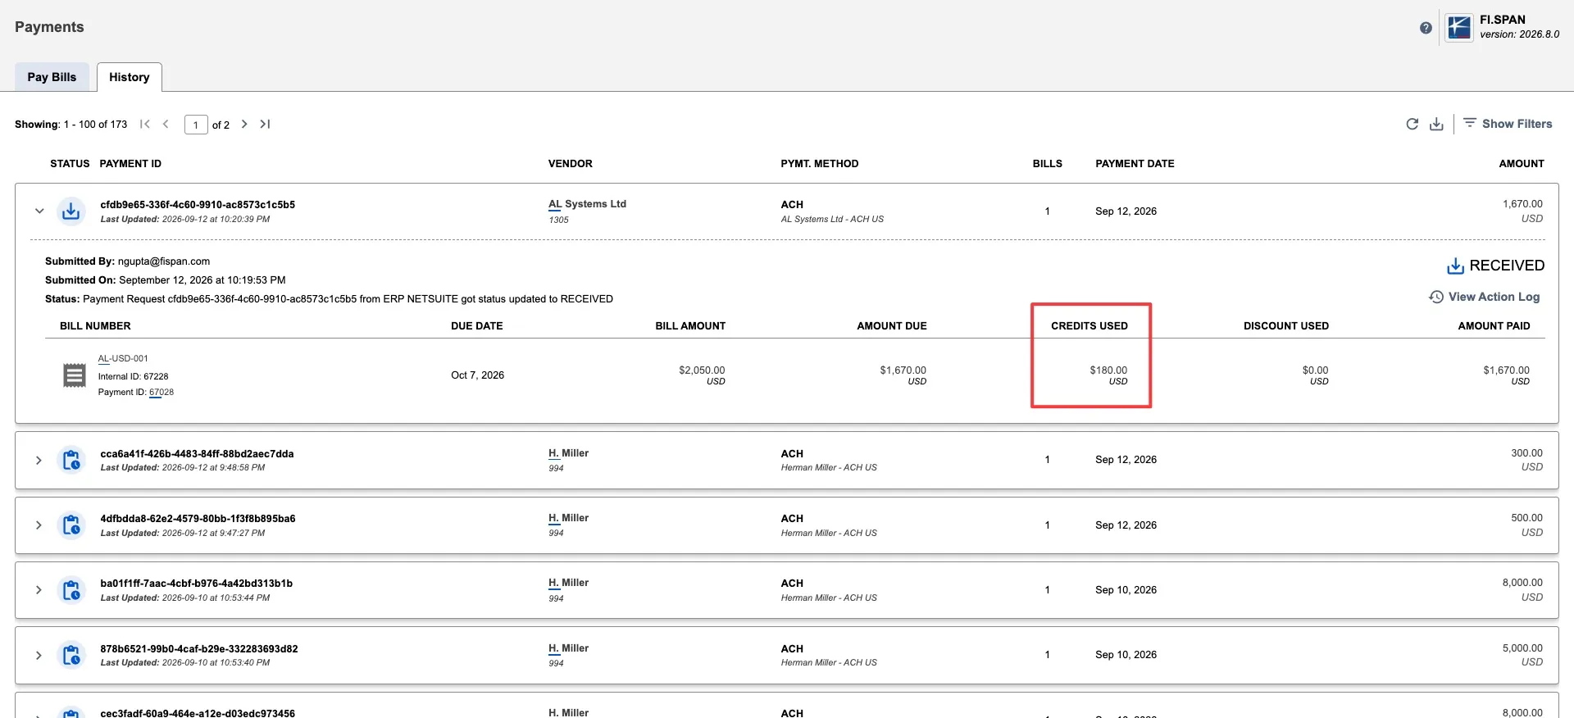Open the Show Filters panel
Screen dimensions: 1574x718
(1508, 124)
